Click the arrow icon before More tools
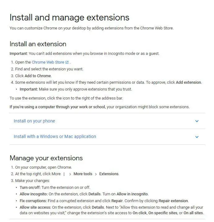 (x=70, y=174)
